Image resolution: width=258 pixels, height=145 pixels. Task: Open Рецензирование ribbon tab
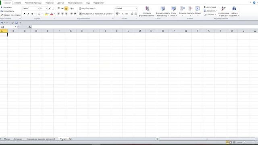[75, 3]
